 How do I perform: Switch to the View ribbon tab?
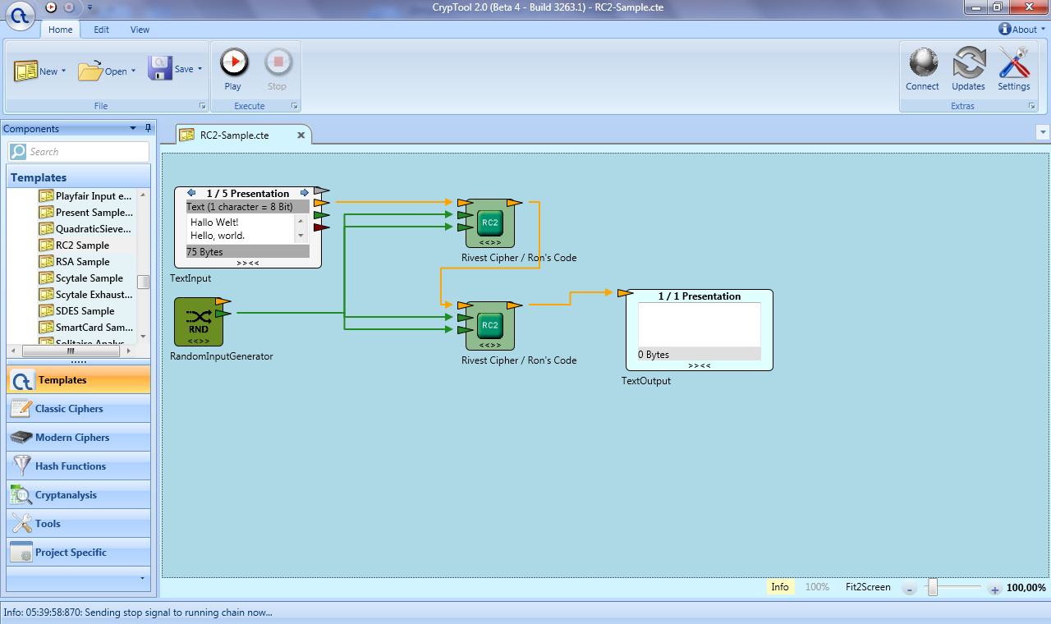(x=140, y=30)
